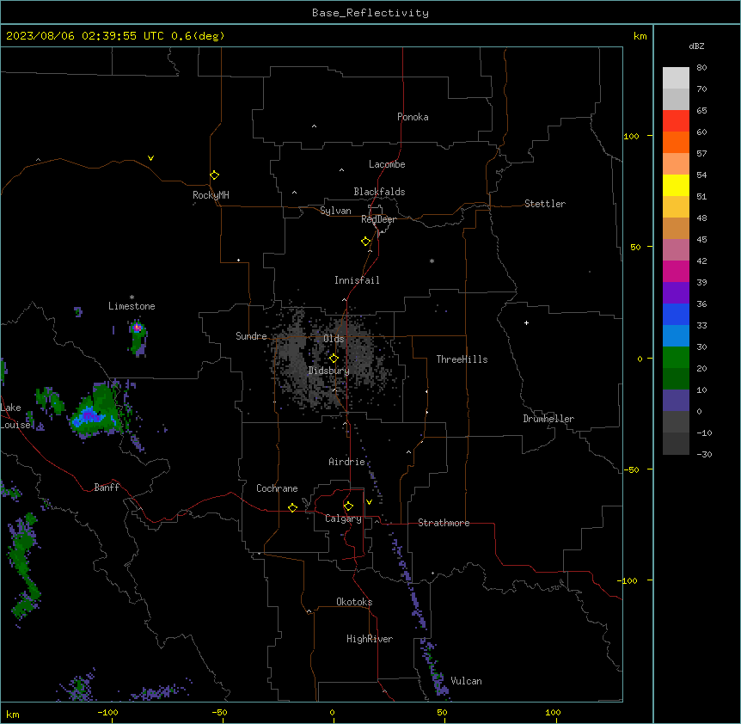Screen dimensions: 741x724
Task: Click the Olds town label
Action: coord(334,339)
